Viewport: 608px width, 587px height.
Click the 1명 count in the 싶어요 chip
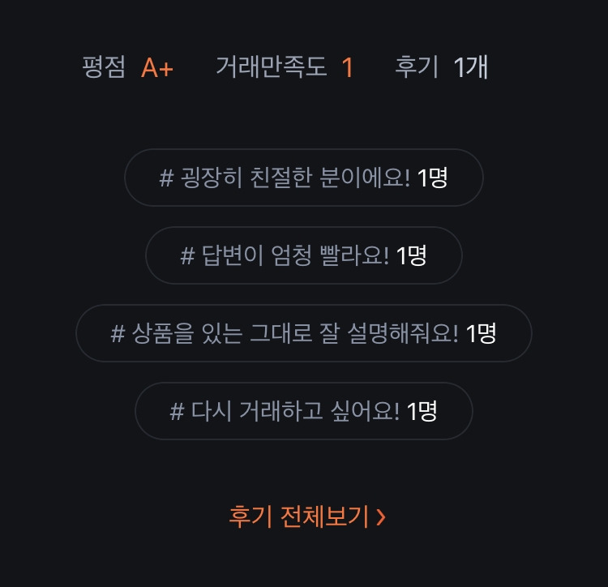(422, 412)
